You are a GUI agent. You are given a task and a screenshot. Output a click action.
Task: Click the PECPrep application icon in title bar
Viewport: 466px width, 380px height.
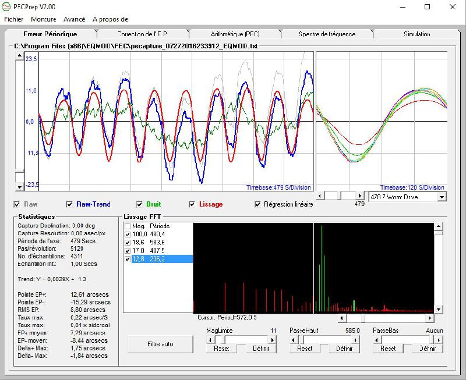coord(7,6)
